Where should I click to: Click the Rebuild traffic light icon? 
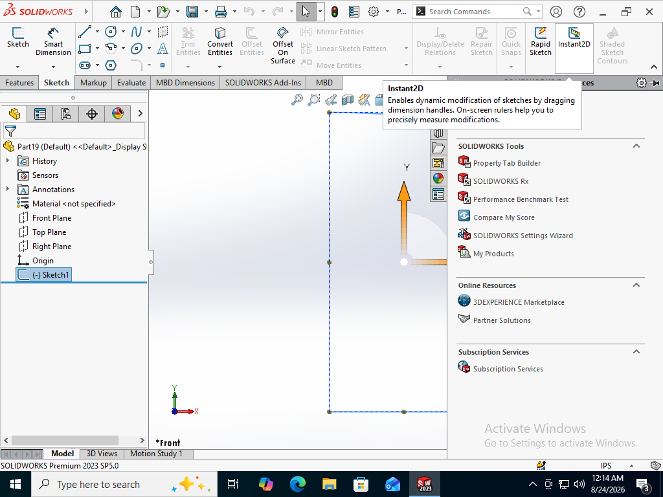pos(335,12)
